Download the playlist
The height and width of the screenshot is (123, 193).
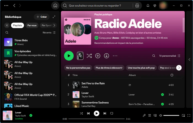tap(106, 56)
